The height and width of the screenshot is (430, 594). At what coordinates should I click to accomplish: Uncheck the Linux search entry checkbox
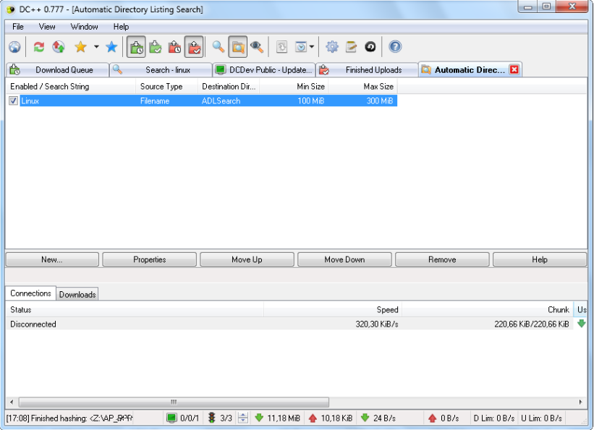coord(13,100)
